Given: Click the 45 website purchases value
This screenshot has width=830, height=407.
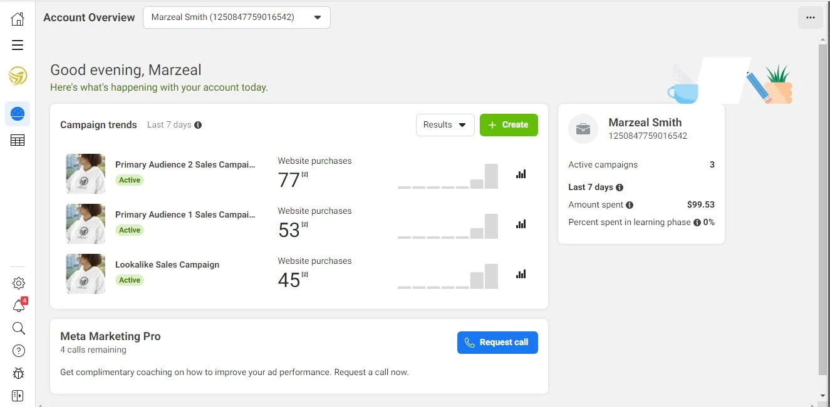Looking at the screenshot, I should (289, 280).
